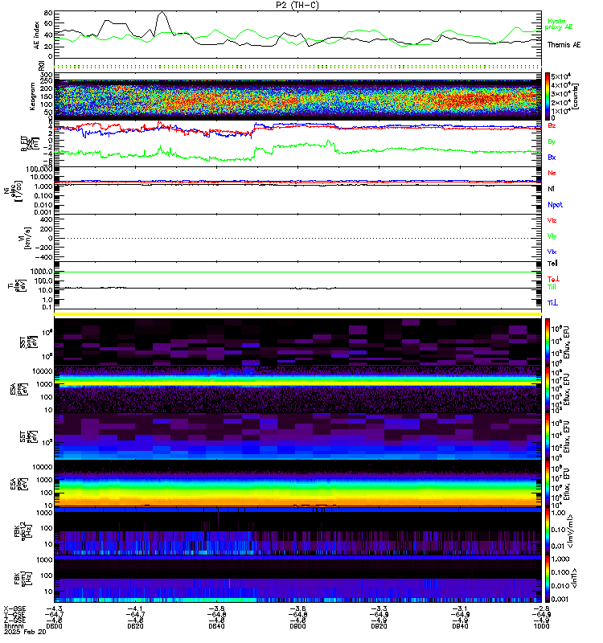Viewport: 603px width, 643px height.
Task: Select the blue "Npot" legend entry
Action: (555, 205)
